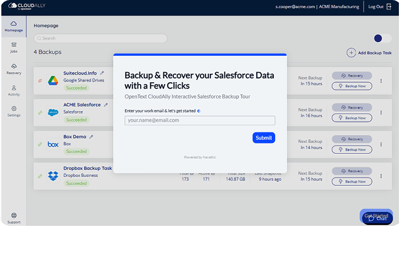402x266 pixels.
Task: Click the Search backups field
Action: [100, 38]
